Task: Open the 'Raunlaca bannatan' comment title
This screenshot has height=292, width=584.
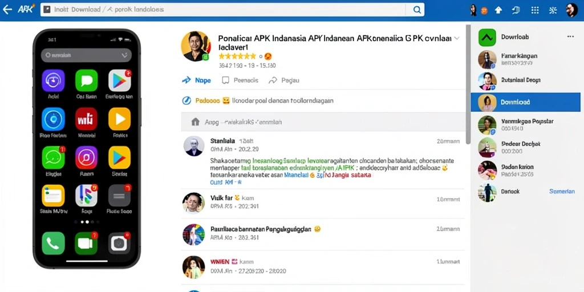Action: coord(261,229)
